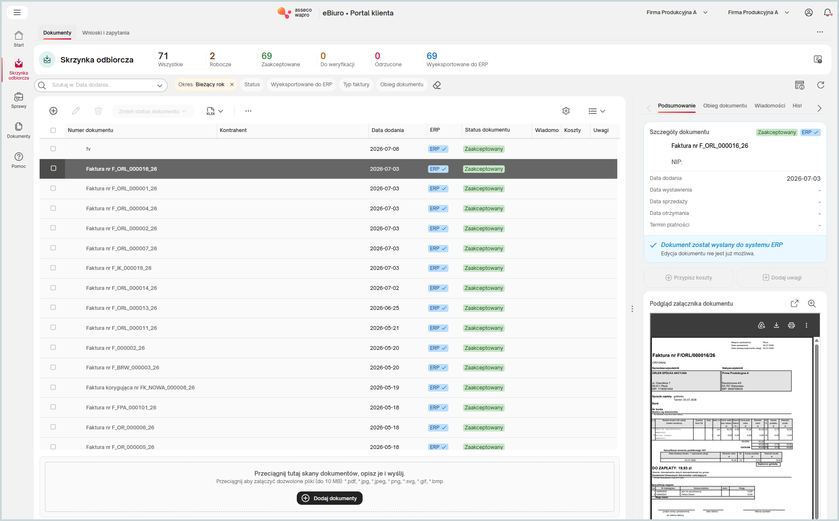This screenshot has width=839, height=521.
Task: Open Pomoc help section
Action: point(19,160)
